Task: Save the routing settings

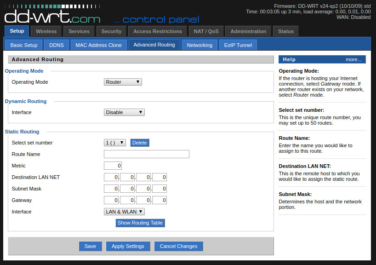Action: pyautogui.click(x=90, y=246)
